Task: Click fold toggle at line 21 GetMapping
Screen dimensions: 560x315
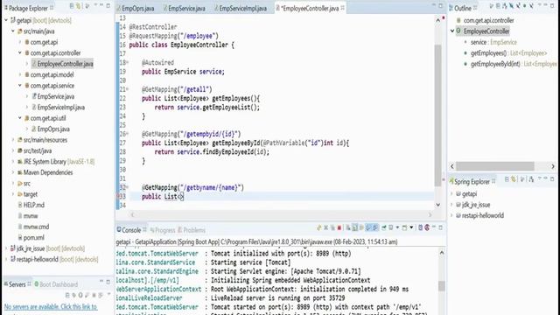Action: (127, 89)
